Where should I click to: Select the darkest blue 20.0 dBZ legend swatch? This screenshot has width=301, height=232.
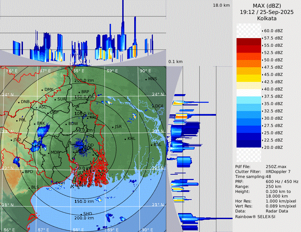(249, 144)
